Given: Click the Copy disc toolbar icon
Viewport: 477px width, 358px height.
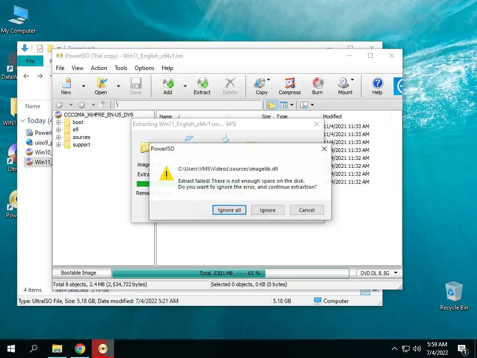Looking at the screenshot, I should 260,86.
